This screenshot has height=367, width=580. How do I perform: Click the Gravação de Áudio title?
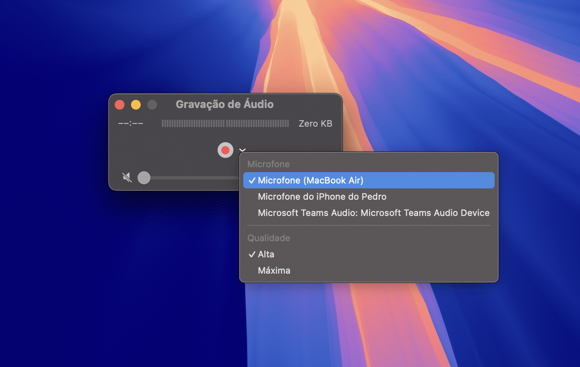pos(225,104)
